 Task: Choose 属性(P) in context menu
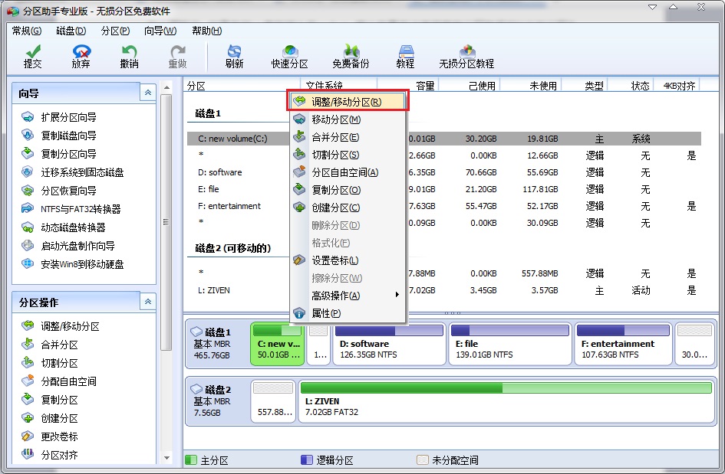(x=348, y=313)
